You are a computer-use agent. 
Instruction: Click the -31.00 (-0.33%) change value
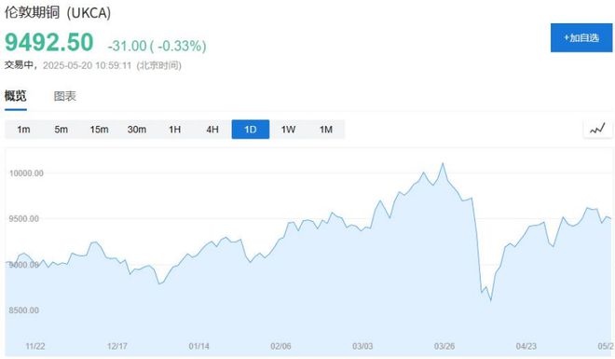coord(157,46)
